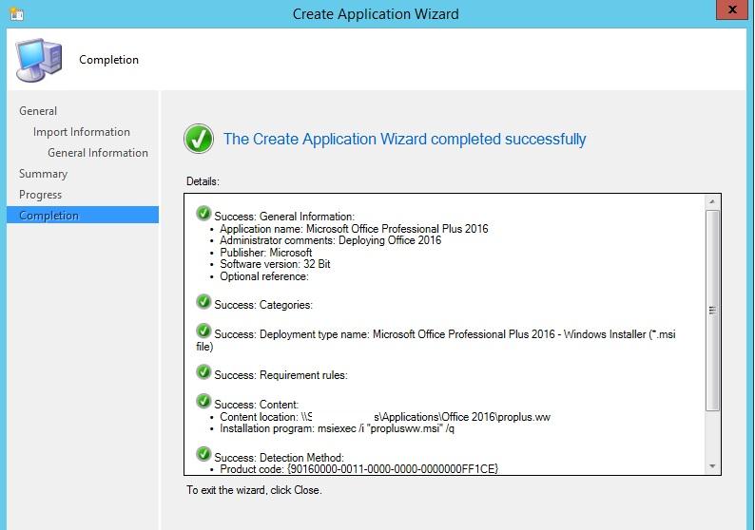Click the green check beside Success: Requirement rules
Viewport: 755px width, 530px height.
click(203, 371)
